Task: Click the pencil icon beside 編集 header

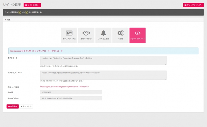Action: tap(5, 20)
